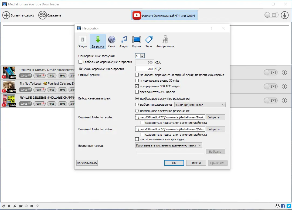Open history via the clock icon

26,206
